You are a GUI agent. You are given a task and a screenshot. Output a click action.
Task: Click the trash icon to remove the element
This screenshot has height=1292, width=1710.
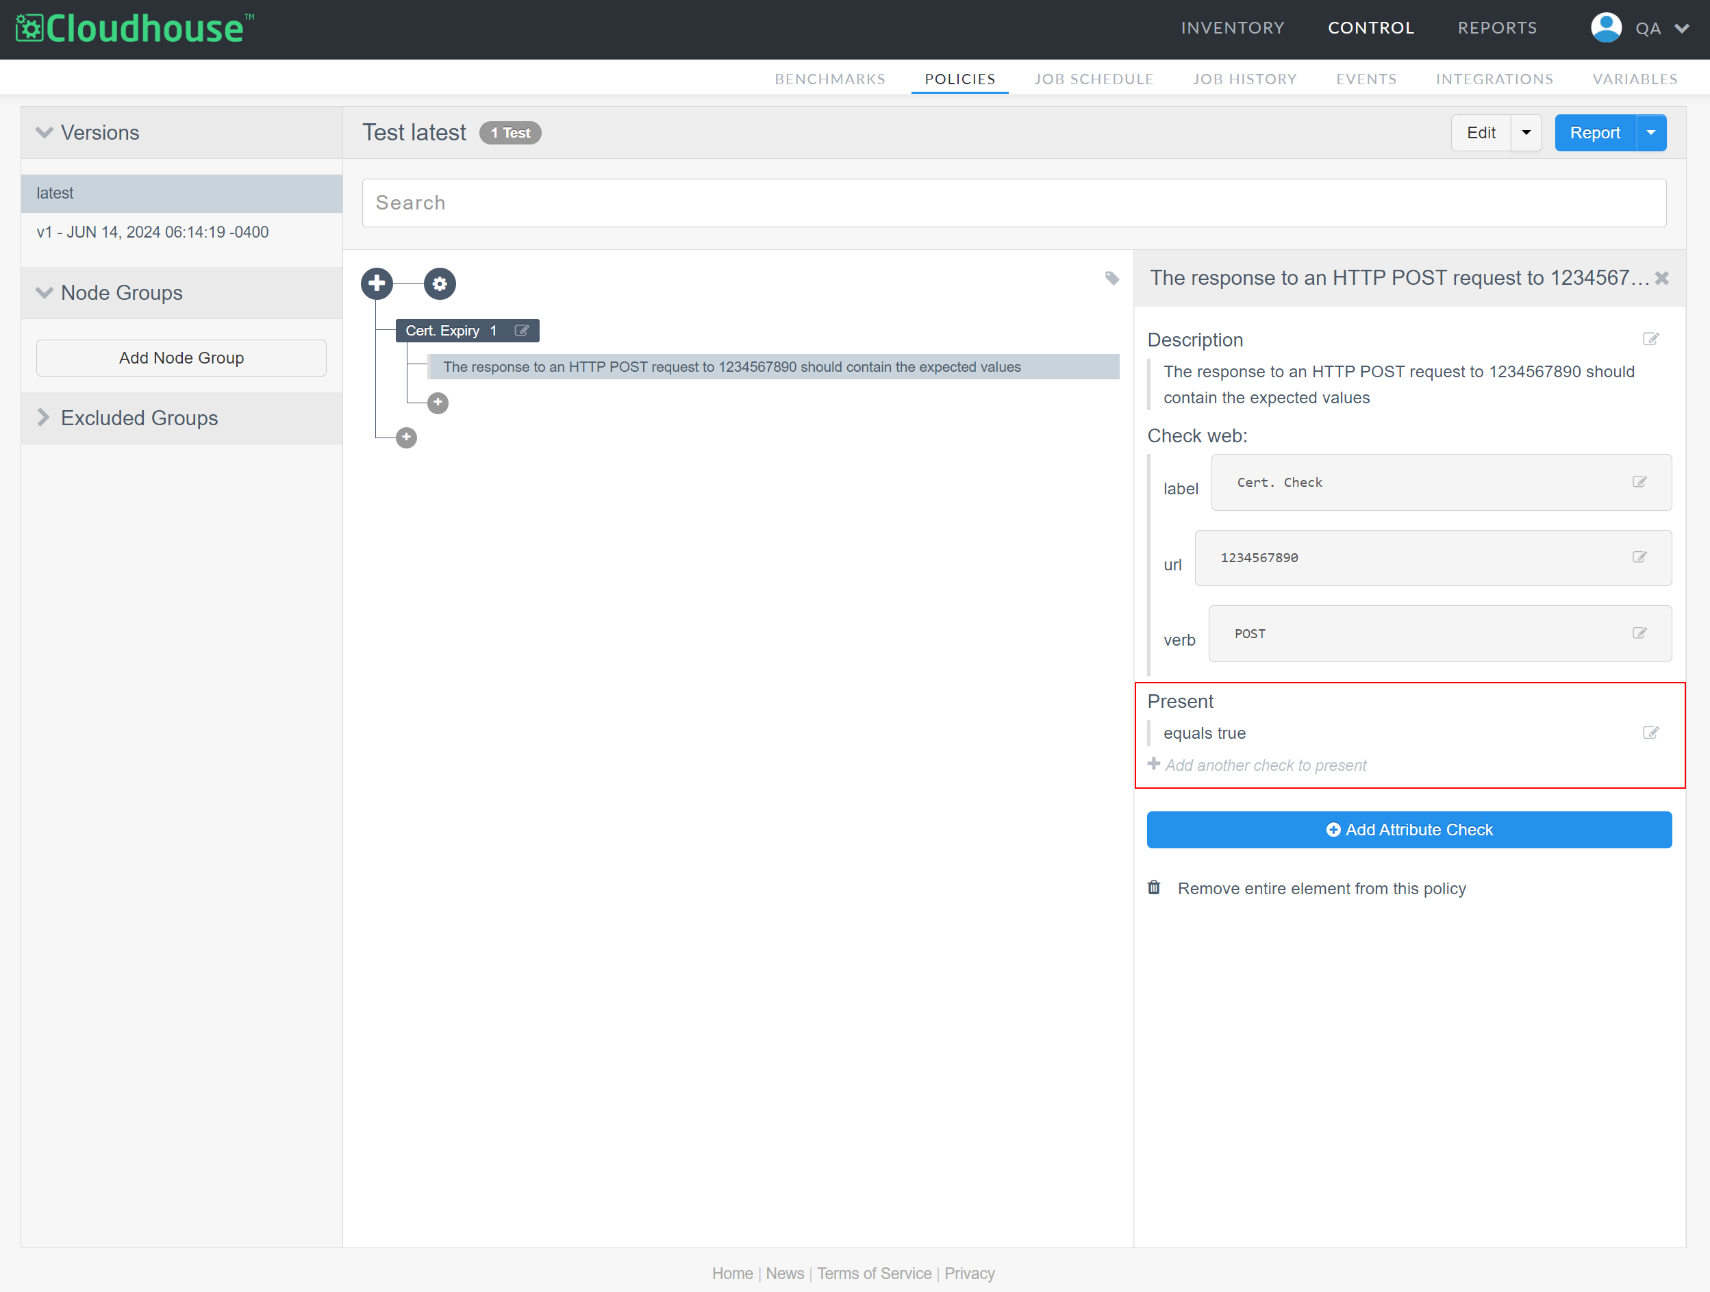tap(1153, 887)
